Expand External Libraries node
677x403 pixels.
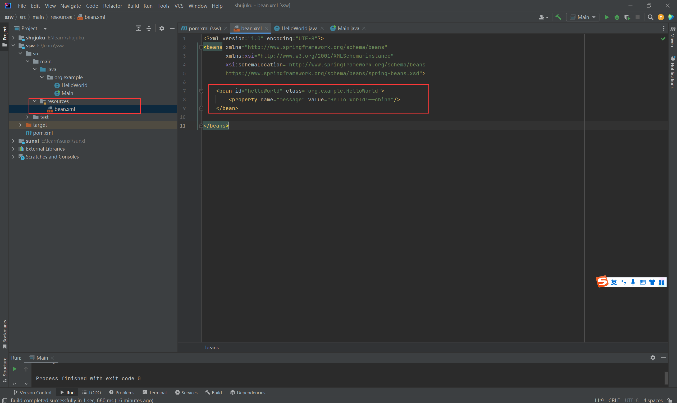coord(13,149)
